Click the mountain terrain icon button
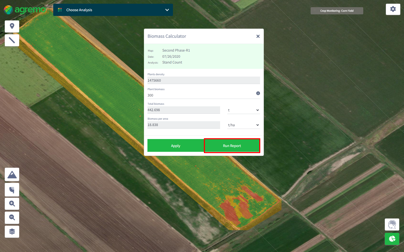This screenshot has height=252, width=404. click(x=12, y=175)
